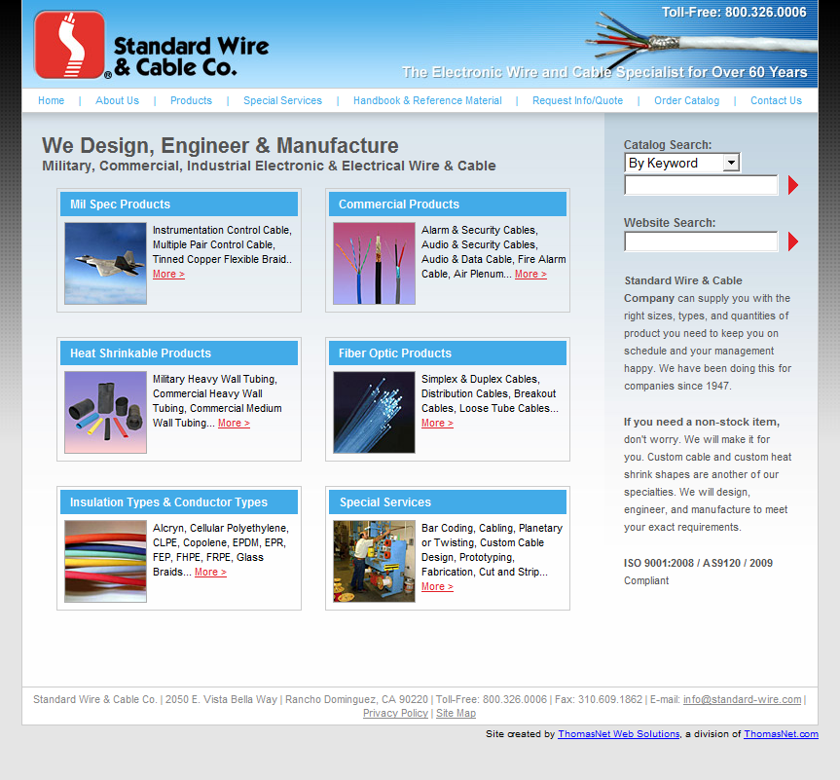
Task: Click the colored insulation wires thumbnail
Action: click(x=105, y=562)
